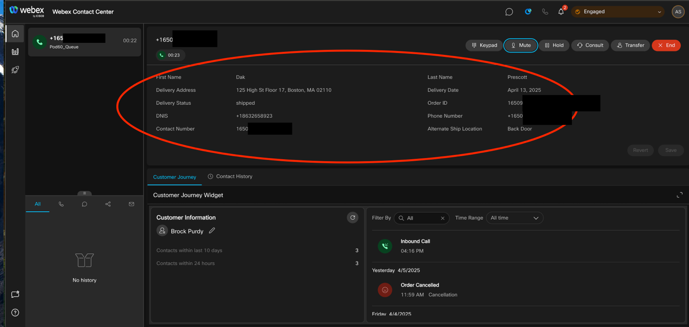Screen dimensions: 689x327
Task: Expand the Customer Journey Widget fullscreen
Action: pos(679,195)
